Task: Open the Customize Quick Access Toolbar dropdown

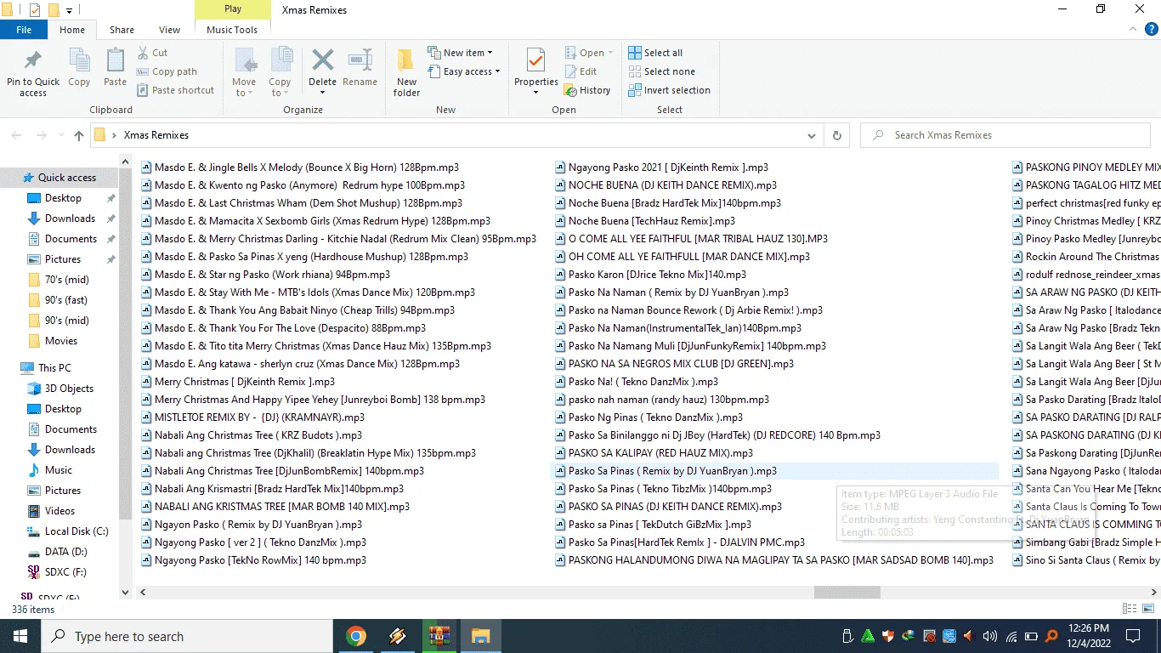Action: pyautogui.click(x=69, y=10)
